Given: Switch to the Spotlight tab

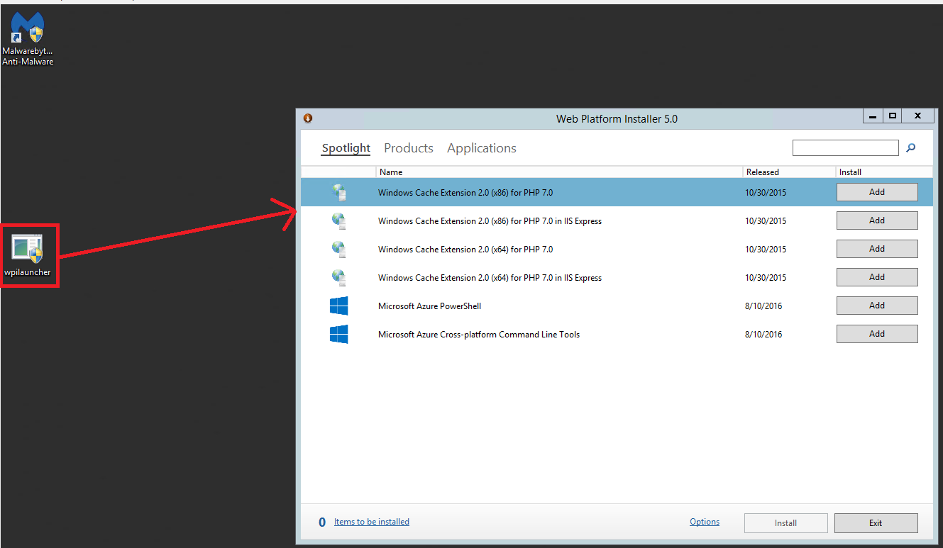Looking at the screenshot, I should (346, 148).
